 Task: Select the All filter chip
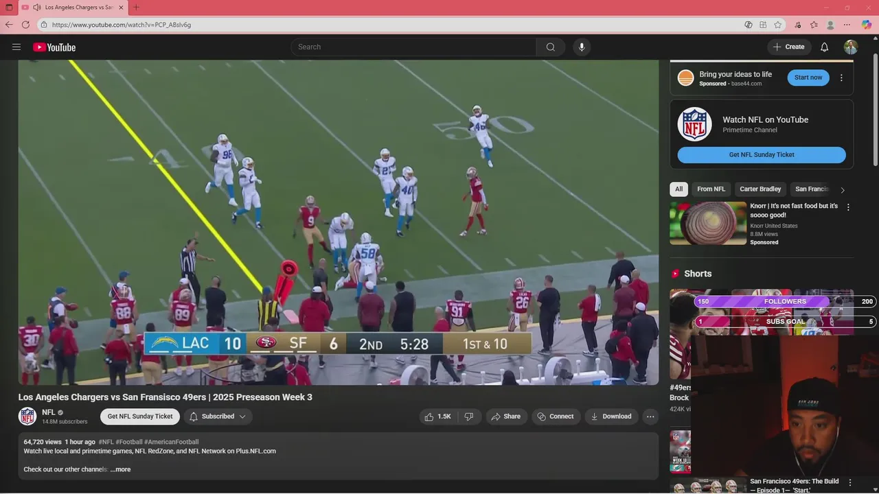(678, 189)
